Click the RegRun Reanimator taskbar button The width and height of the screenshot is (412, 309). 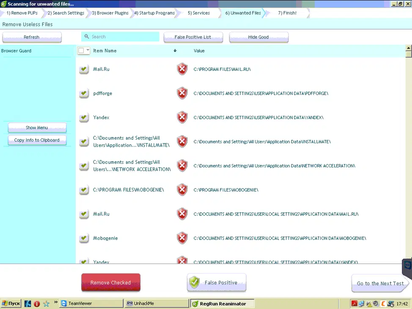pyautogui.click(x=222, y=304)
